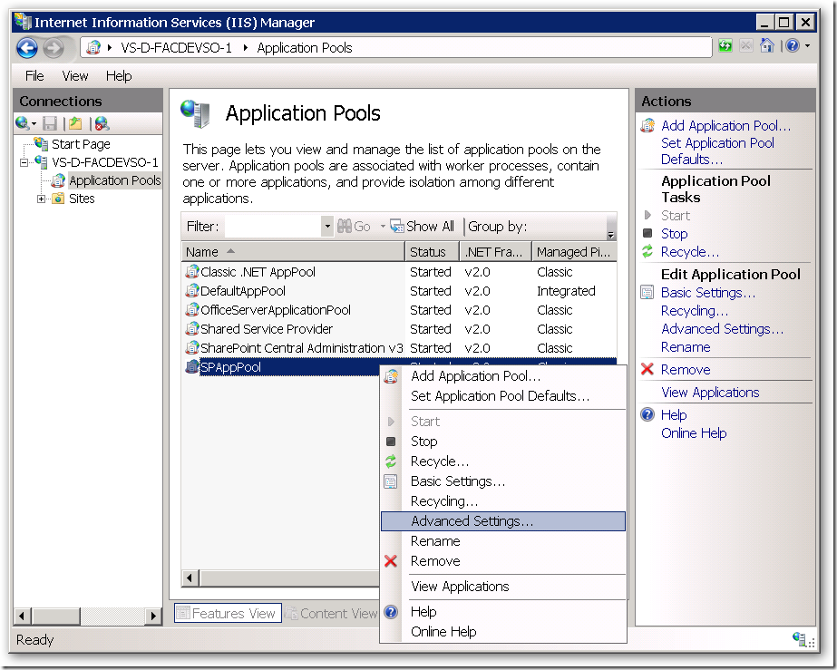Click the Delete connection icon in Connections
The image size is (837, 670).
coord(102,123)
